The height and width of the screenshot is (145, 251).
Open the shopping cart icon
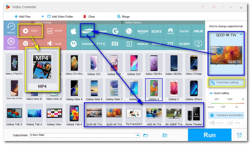pos(214,7)
